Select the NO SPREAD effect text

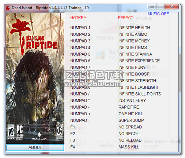tap(130, 127)
